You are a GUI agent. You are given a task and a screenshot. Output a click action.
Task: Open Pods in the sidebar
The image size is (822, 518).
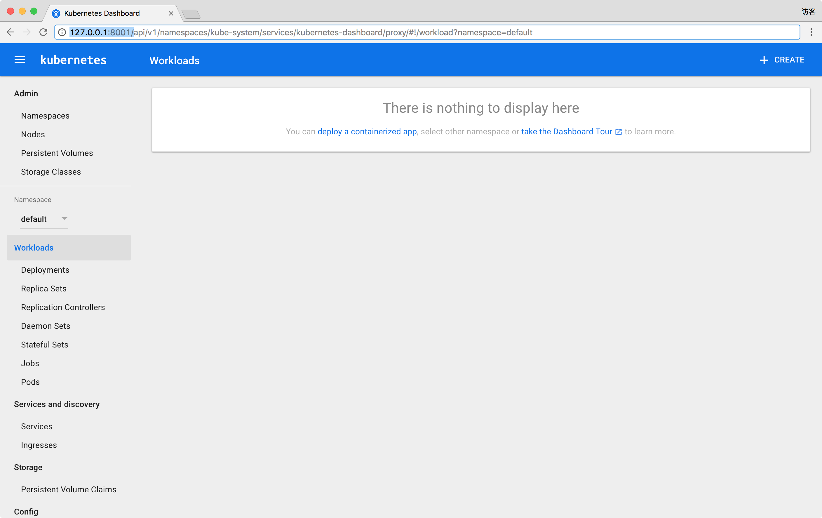click(30, 382)
